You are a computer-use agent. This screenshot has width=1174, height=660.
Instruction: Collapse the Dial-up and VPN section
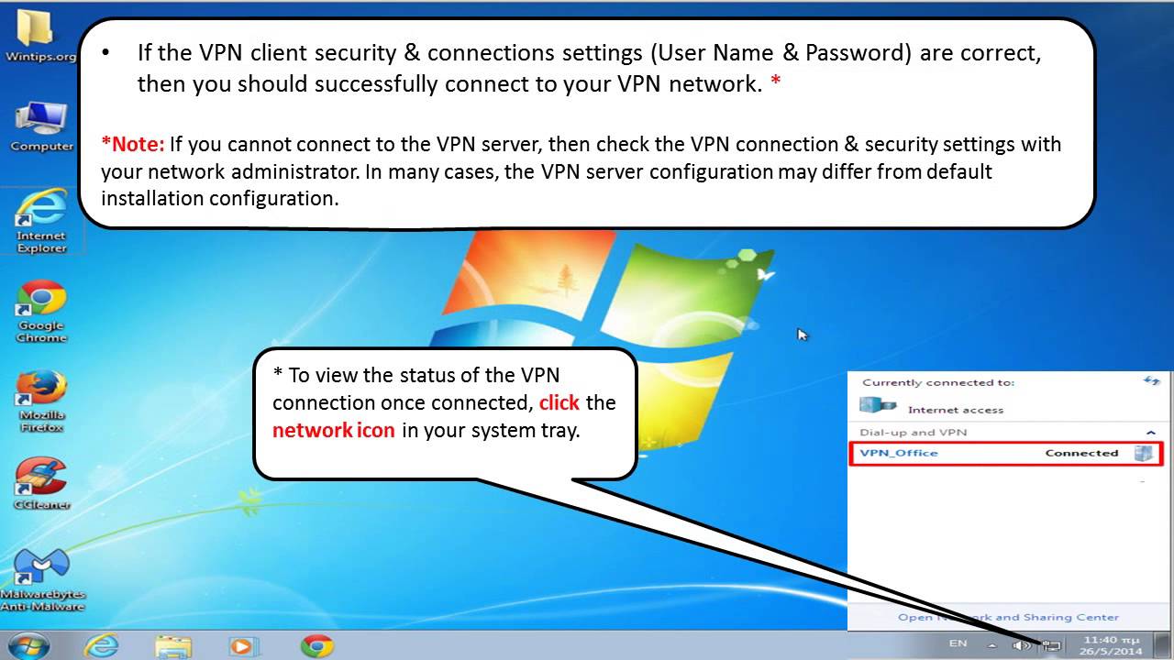[1151, 432]
